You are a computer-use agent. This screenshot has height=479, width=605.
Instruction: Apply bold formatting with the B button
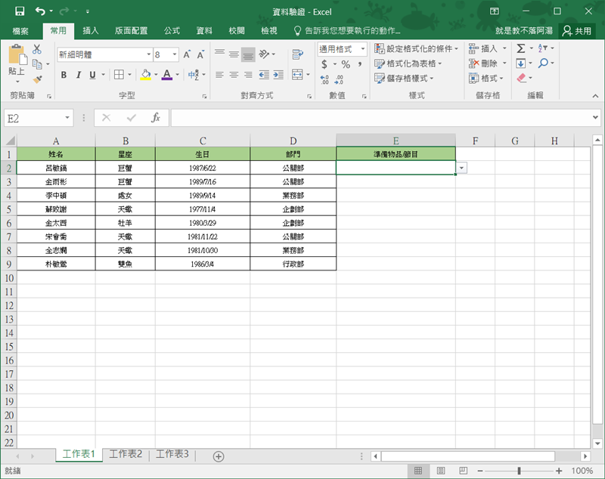64,75
